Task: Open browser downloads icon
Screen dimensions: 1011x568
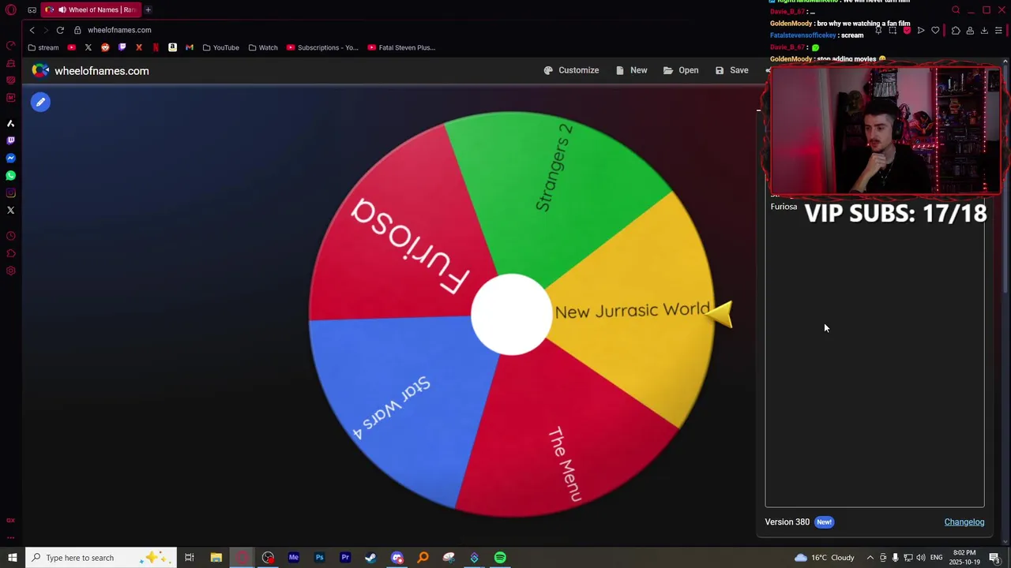Action: click(x=984, y=31)
